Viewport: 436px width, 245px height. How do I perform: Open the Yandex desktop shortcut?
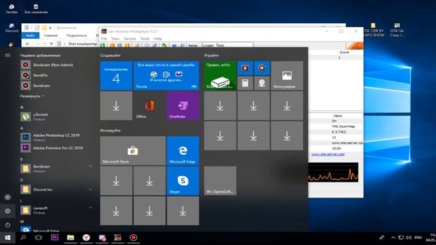12,8
